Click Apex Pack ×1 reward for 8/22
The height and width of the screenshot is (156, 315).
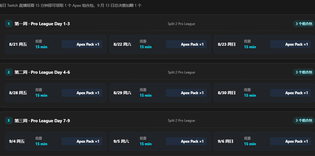(186, 44)
